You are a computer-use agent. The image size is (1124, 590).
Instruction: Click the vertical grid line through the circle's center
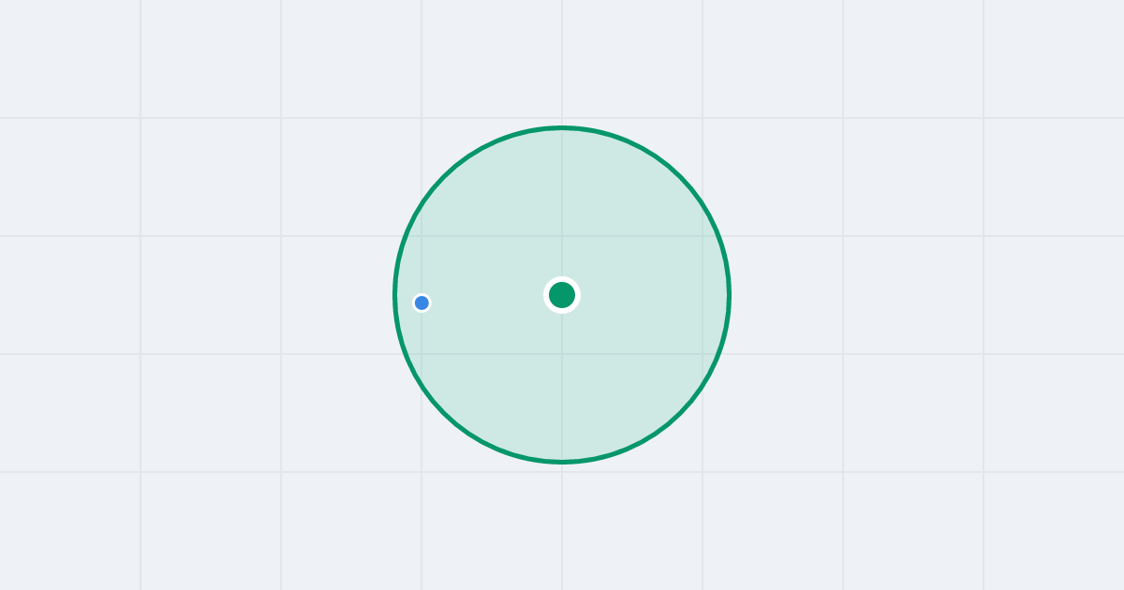pos(562,56)
